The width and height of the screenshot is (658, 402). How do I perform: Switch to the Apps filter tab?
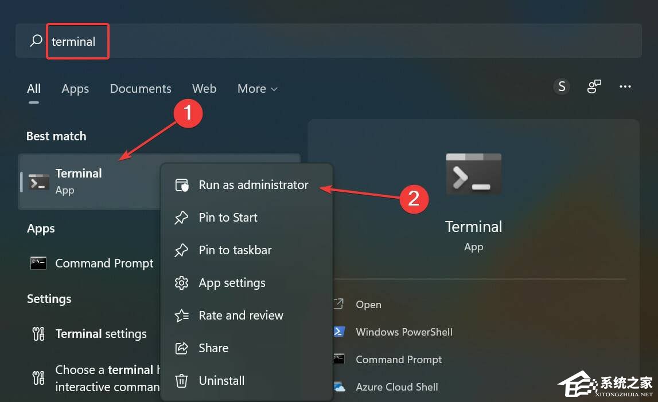coord(75,89)
